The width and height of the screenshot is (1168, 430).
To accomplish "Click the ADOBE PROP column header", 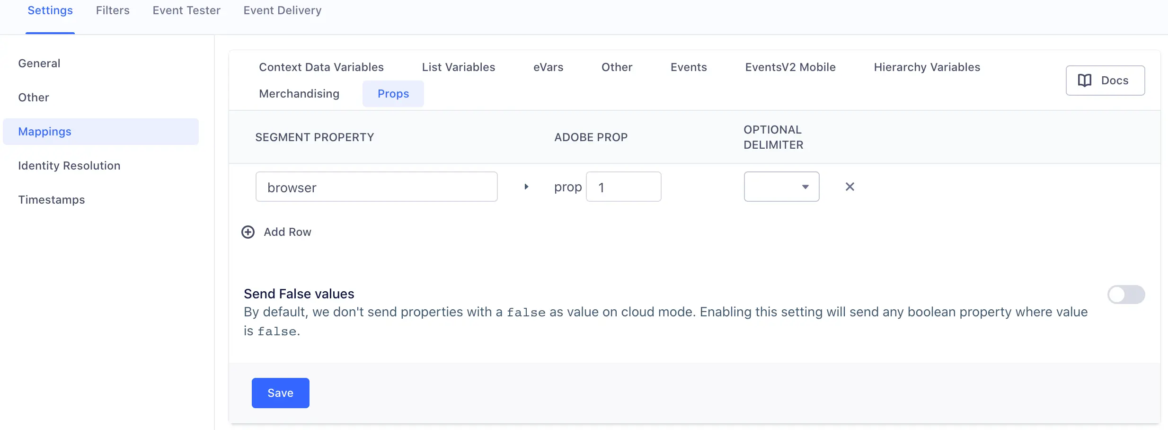I will click(x=591, y=137).
